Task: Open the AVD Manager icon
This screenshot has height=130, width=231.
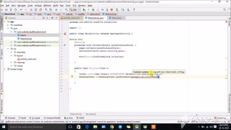Action: click(x=123, y=10)
